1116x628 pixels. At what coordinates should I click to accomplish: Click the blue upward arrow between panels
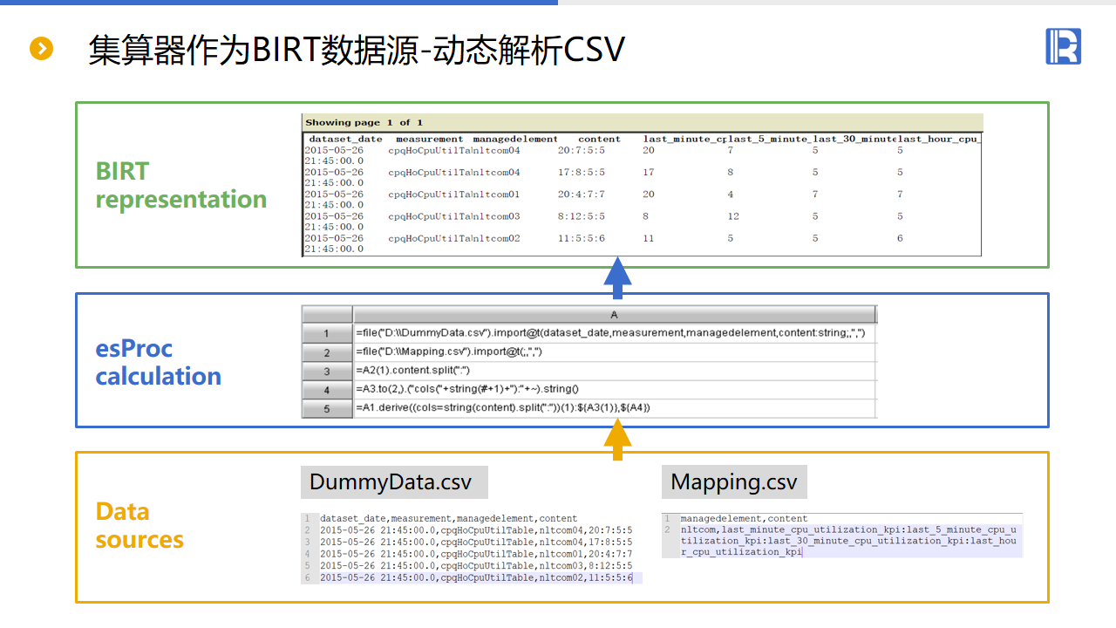coord(617,277)
